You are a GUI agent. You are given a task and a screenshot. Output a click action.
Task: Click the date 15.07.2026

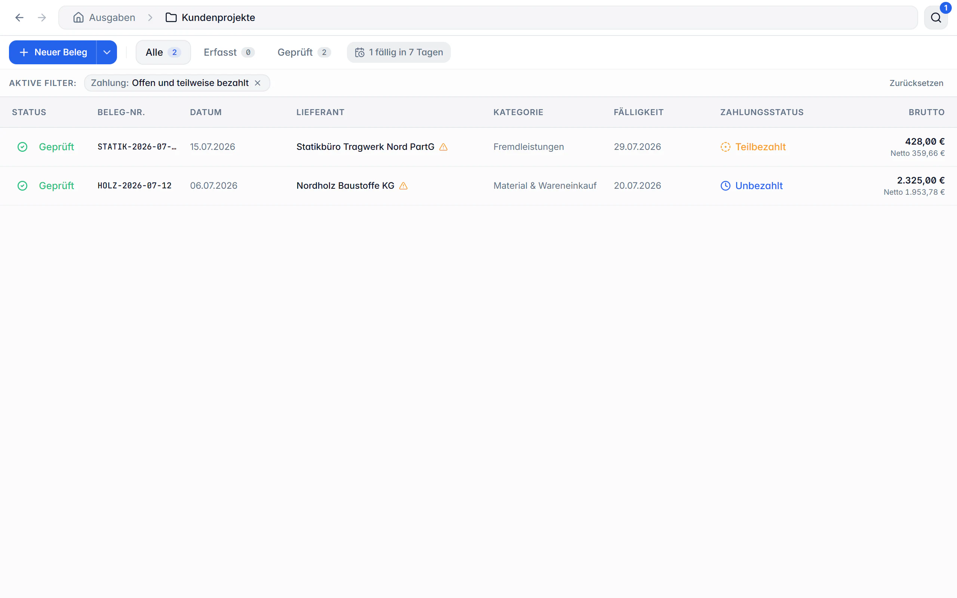point(212,147)
